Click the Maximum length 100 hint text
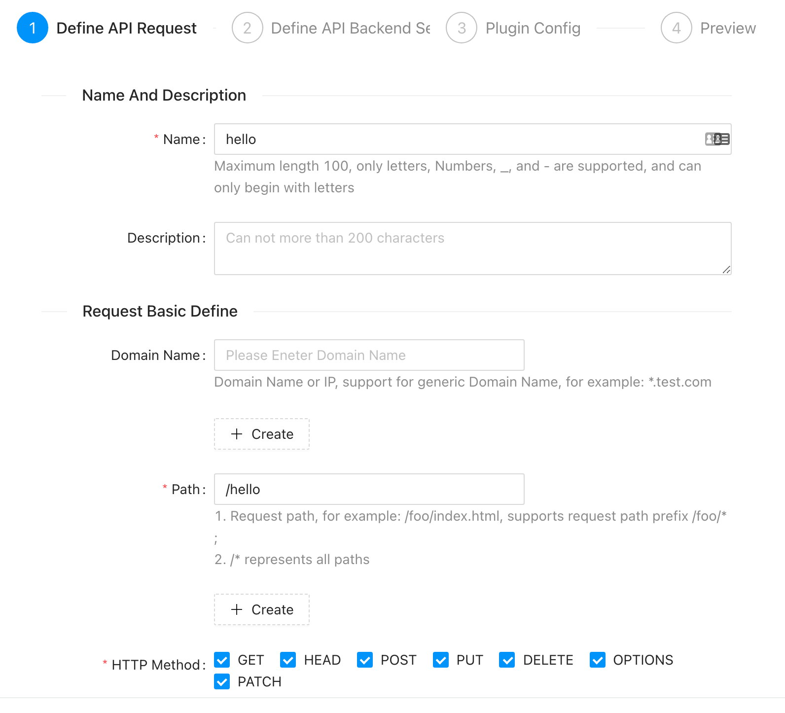This screenshot has height=713, width=785. pos(458,177)
